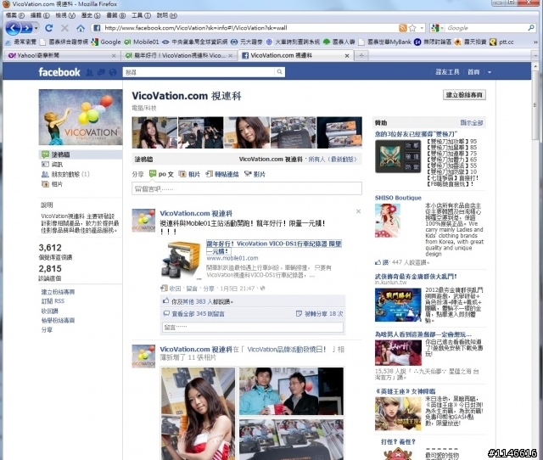This screenshot has height=460, width=543.
Task: Click the photos icon in left sidebar
Action: [x=45, y=184]
